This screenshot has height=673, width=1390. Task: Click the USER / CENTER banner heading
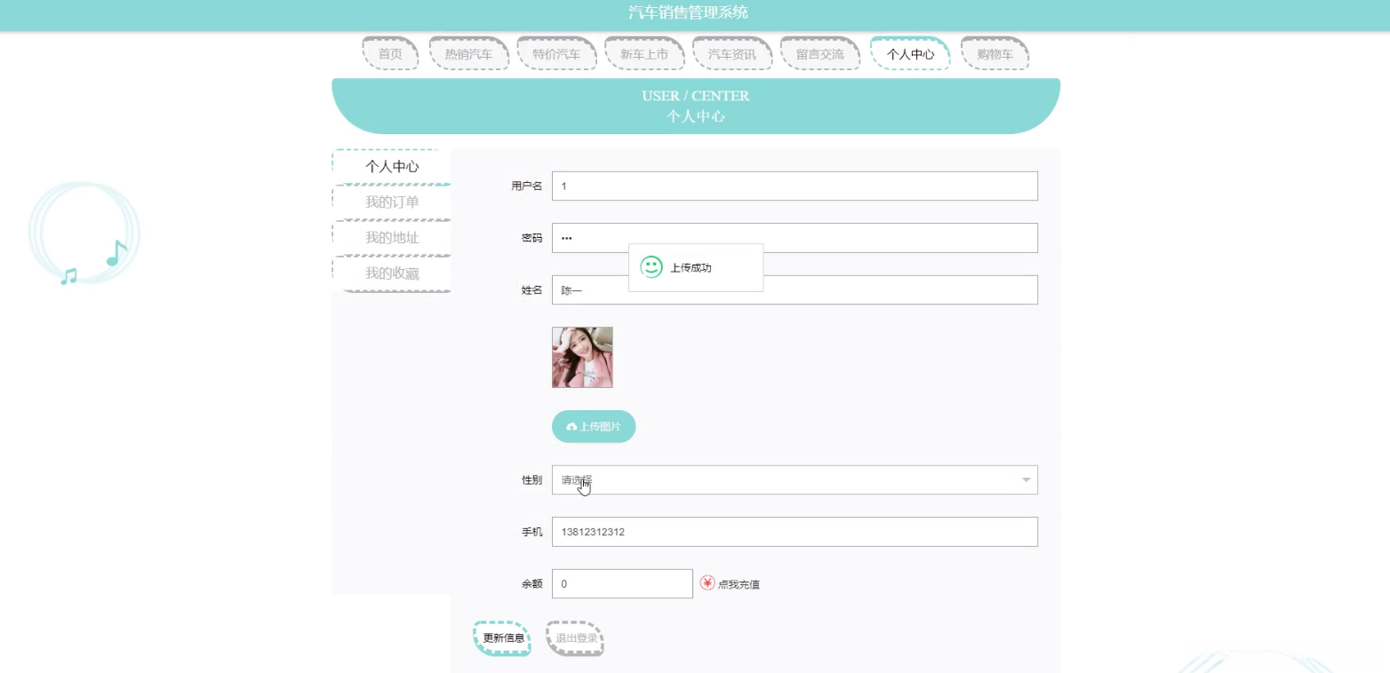pos(696,96)
